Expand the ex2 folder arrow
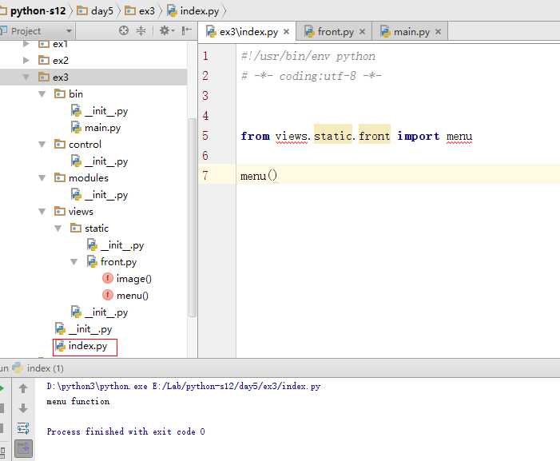Image resolution: width=560 pixels, height=461 pixels. [26, 60]
